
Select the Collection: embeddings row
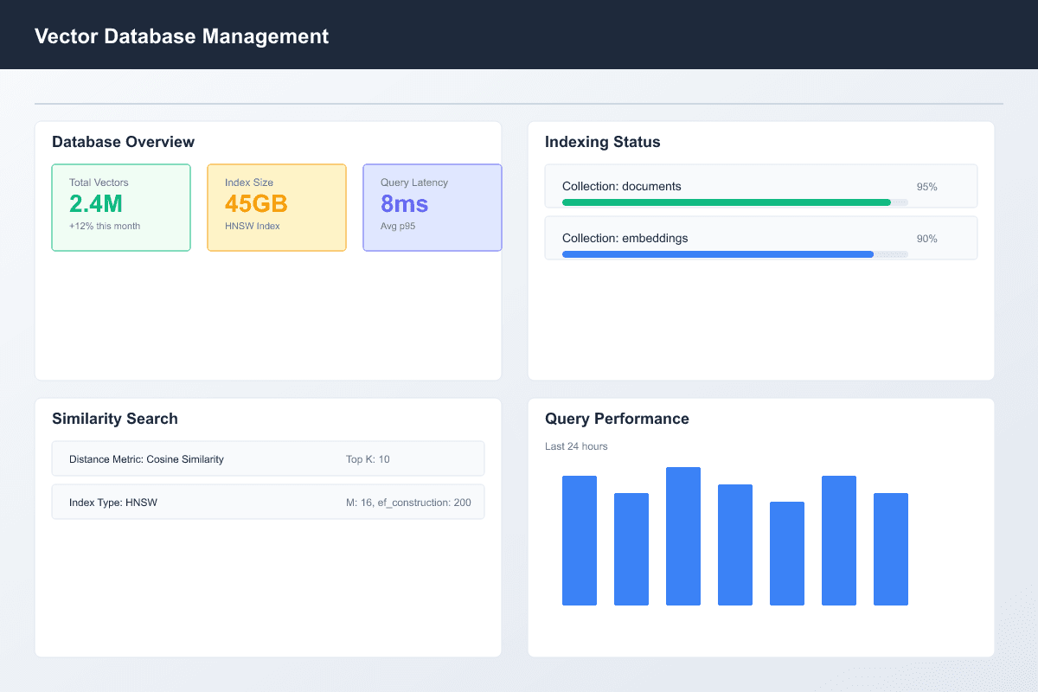pyautogui.click(x=761, y=238)
